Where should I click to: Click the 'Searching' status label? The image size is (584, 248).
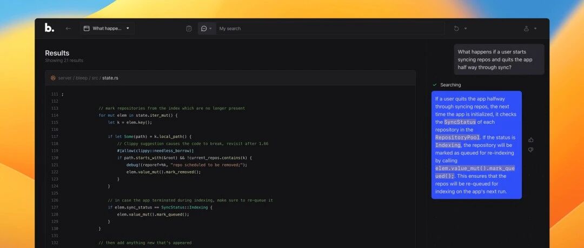[x=450, y=85]
